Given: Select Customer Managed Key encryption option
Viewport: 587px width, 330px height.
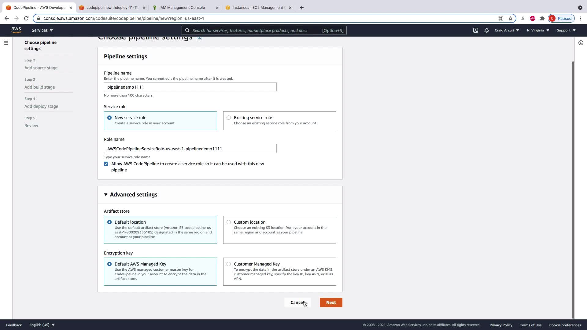Looking at the screenshot, I should click(229, 264).
